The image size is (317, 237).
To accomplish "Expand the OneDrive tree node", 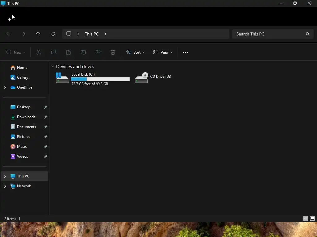I will point(5,87).
